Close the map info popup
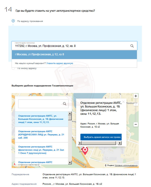 pos(123,101)
